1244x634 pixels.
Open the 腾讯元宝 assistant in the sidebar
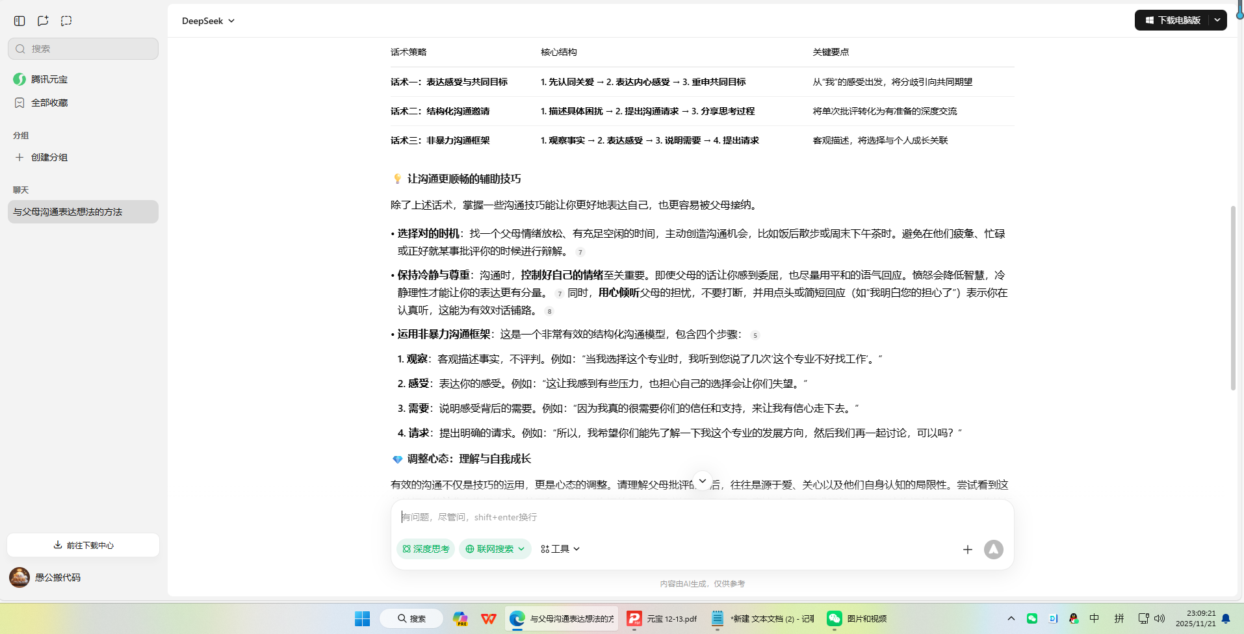pyautogui.click(x=48, y=79)
